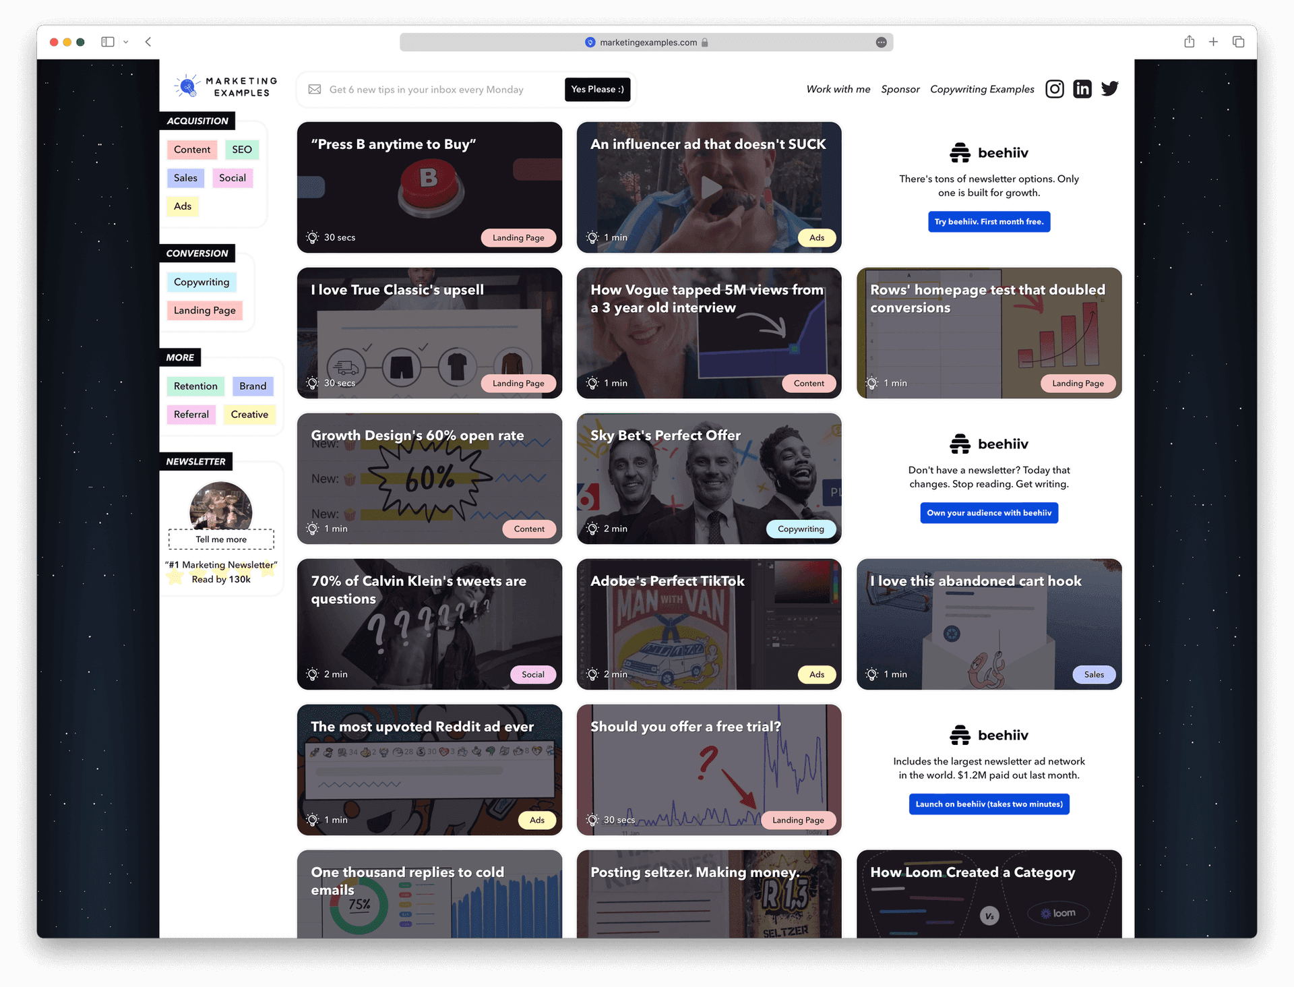
Task: Click the Twitter icon in the navbar
Action: (1109, 88)
